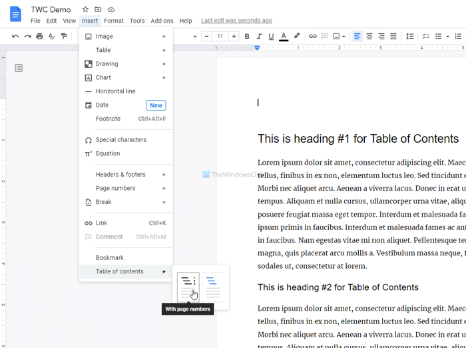466x348 pixels.
Task: Choose Horizontal line from Insert menu
Action: [115, 91]
